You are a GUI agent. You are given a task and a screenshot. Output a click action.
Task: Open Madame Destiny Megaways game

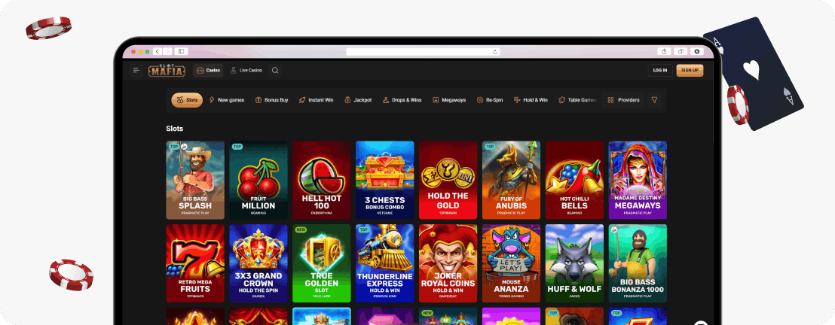(x=638, y=181)
